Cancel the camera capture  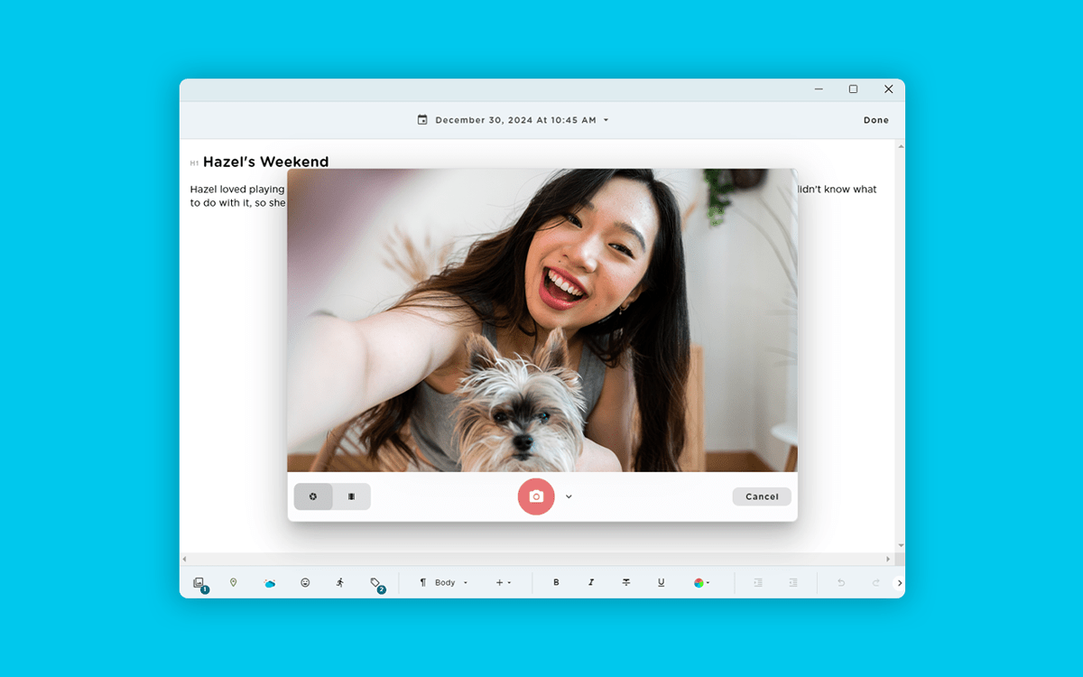coord(761,496)
